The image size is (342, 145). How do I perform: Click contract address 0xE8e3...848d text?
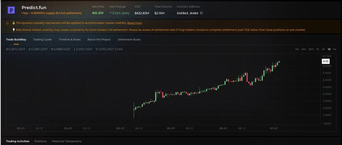click(188, 13)
